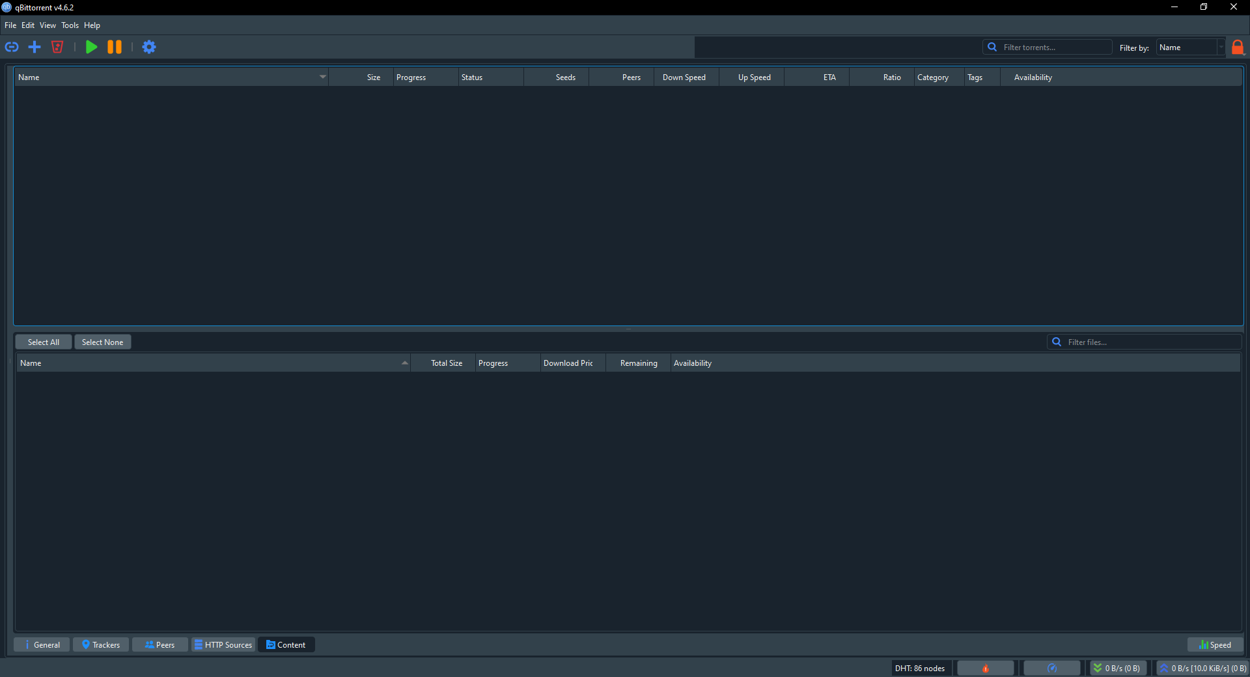Click the green Resume play icon
The image size is (1250, 677).
pyautogui.click(x=92, y=47)
